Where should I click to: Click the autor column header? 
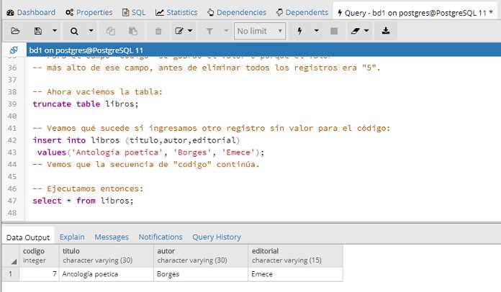[201, 255]
